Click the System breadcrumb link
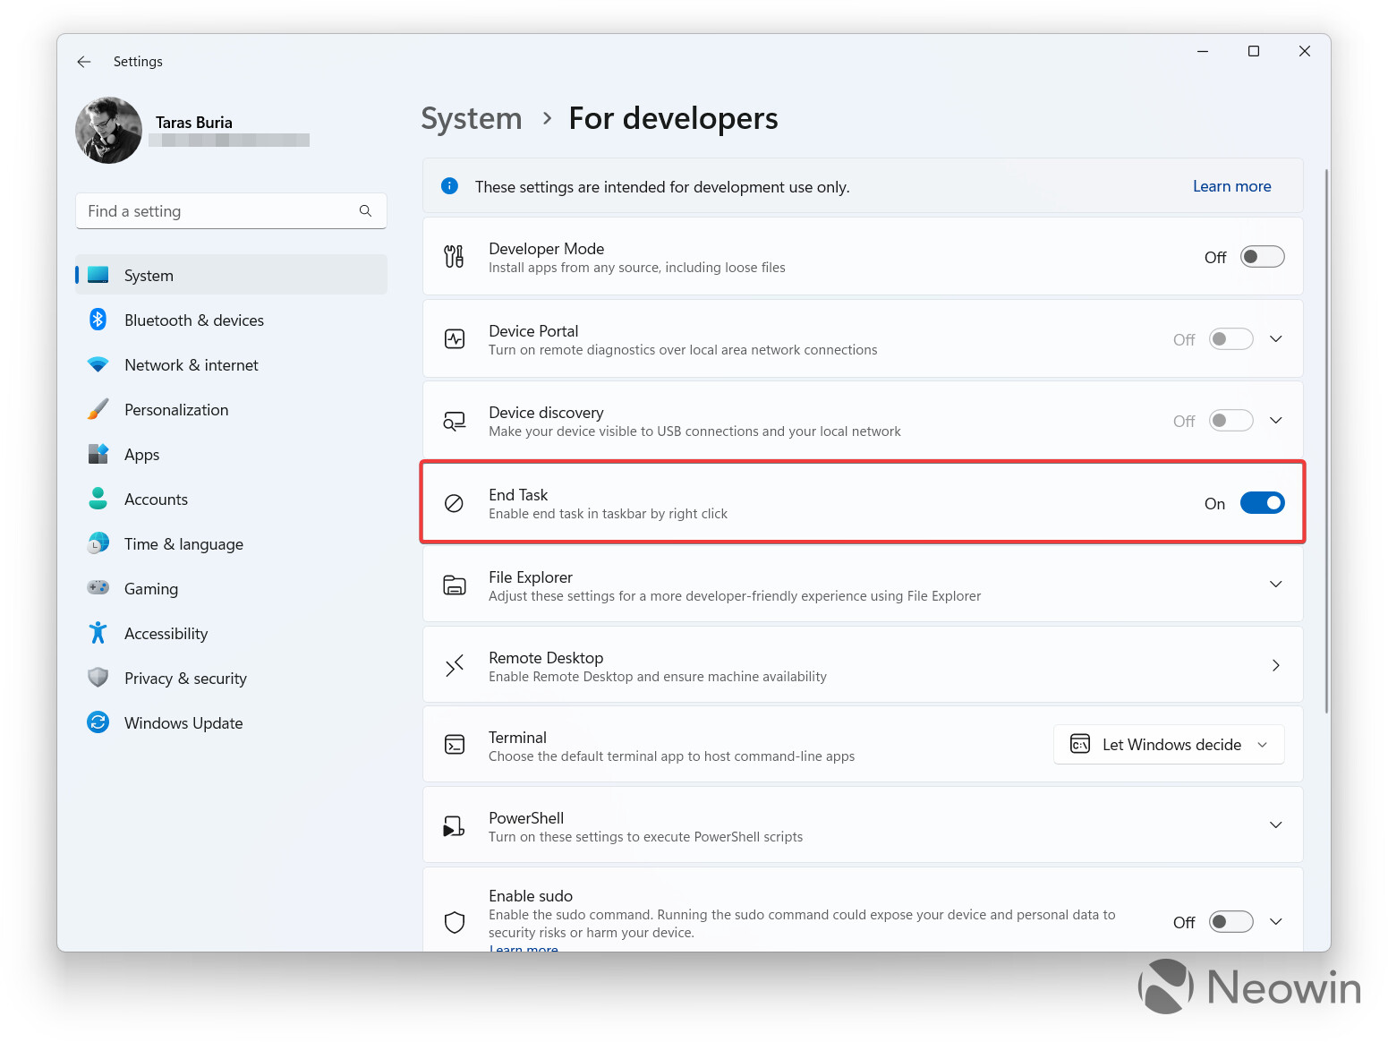Image resolution: width=1388 pixels, height=1042 pixels. coord(472,118)
